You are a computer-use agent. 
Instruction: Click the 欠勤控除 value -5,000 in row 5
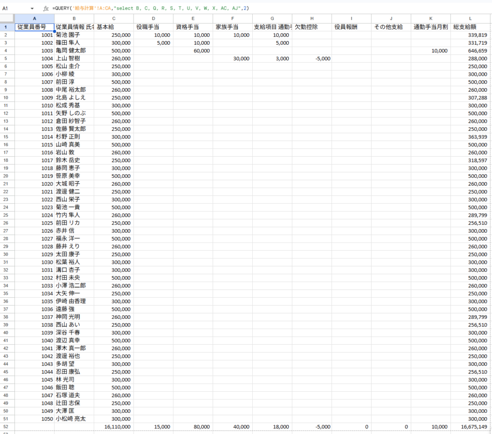click(312, 59)
